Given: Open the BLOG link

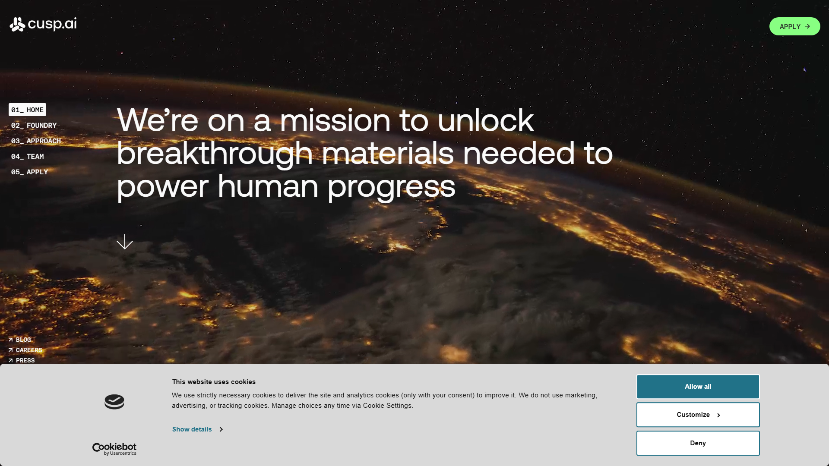Looking at the screenshot, I should click(x=20, y=340).
